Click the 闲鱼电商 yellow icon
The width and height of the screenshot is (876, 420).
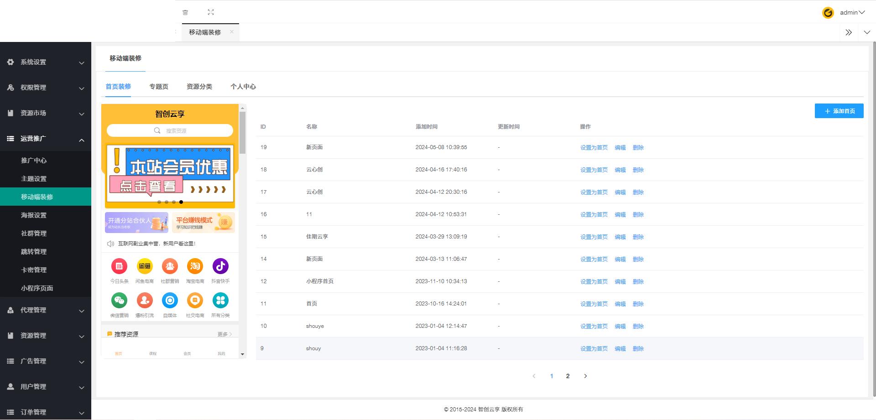(x=145, y=266)
